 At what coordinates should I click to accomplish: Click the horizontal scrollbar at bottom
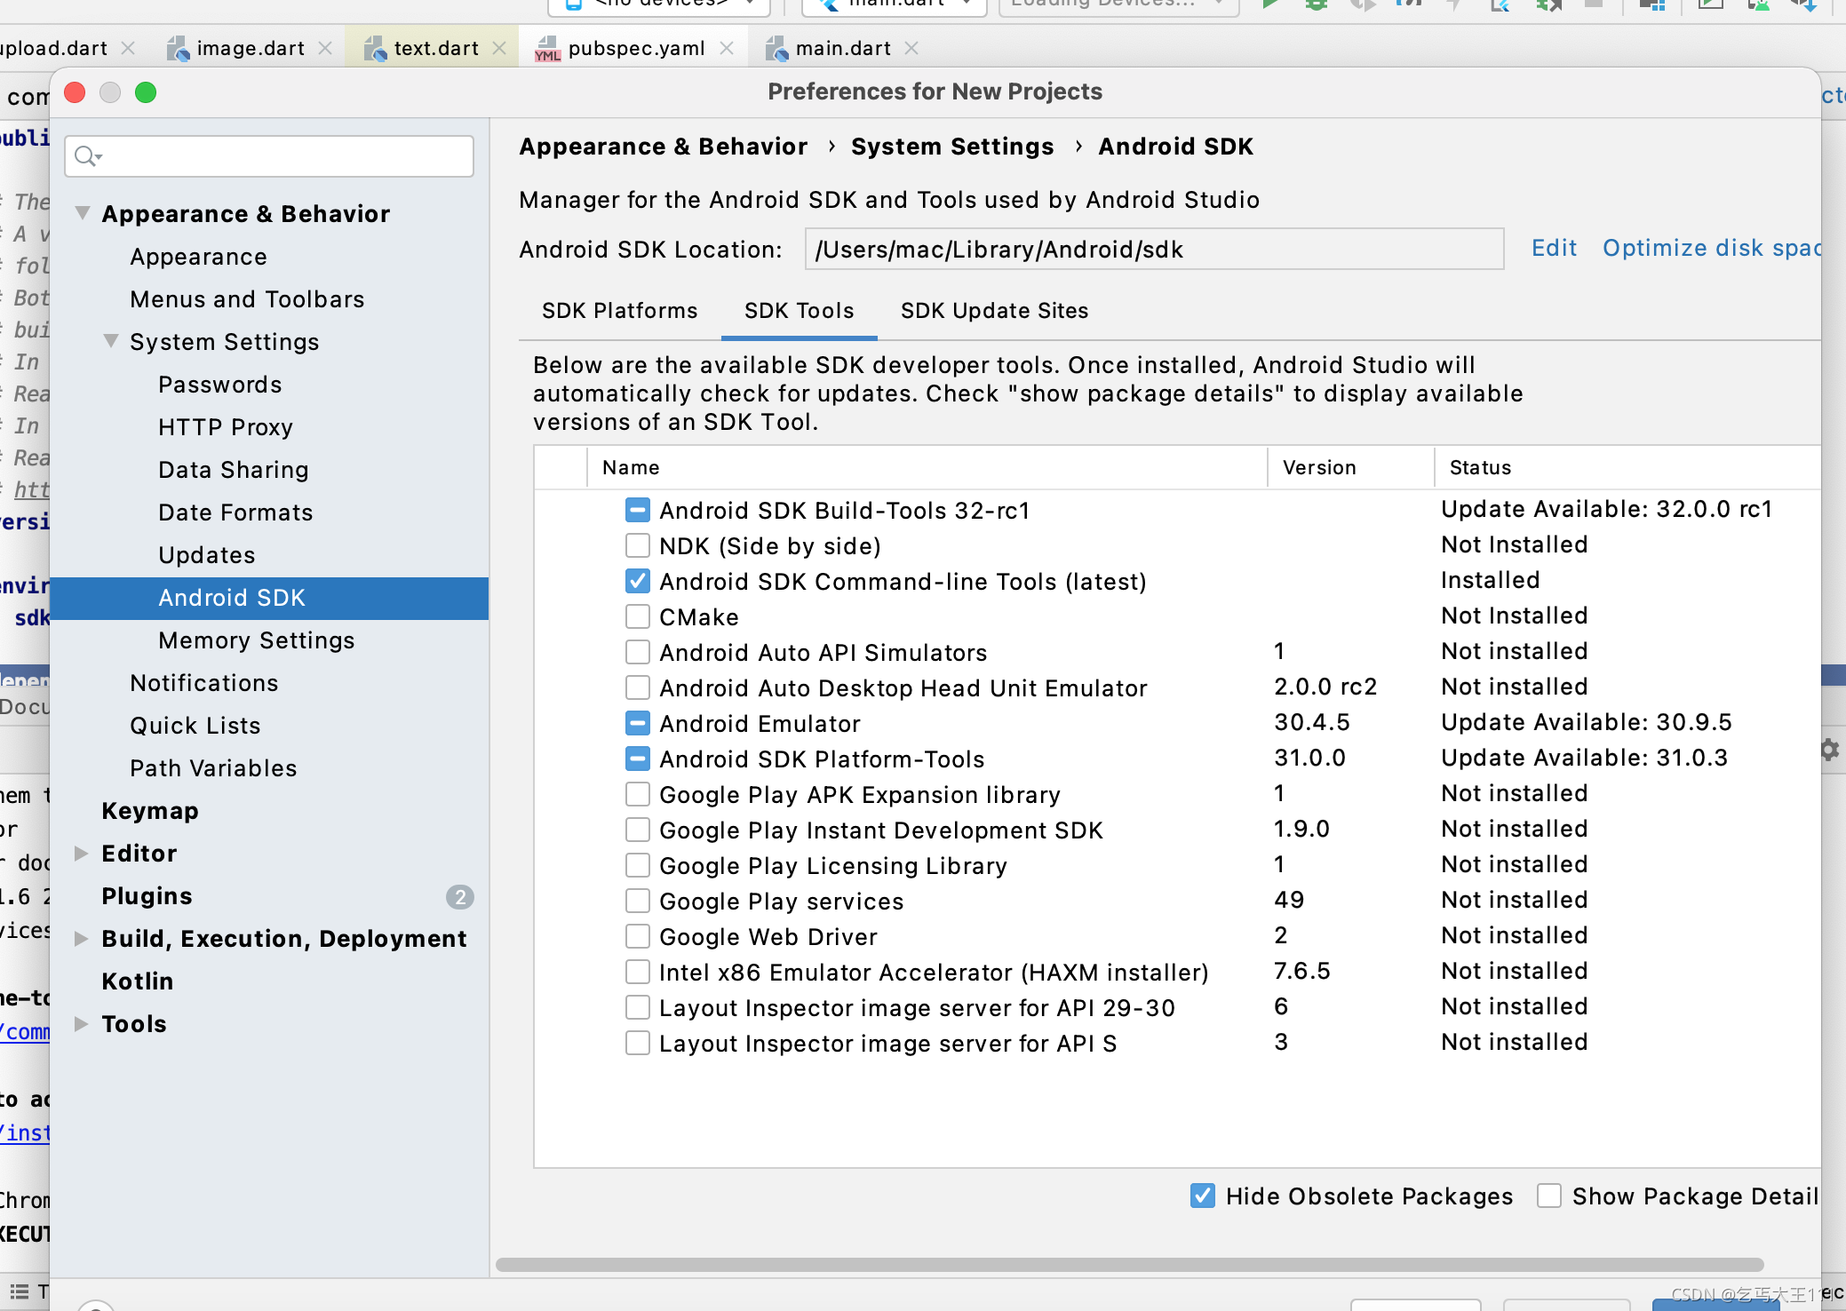pyautogui.click(x=1128, y=1264)
